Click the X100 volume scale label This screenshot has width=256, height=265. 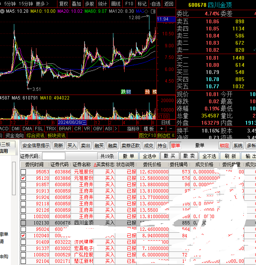coord(163,117)
